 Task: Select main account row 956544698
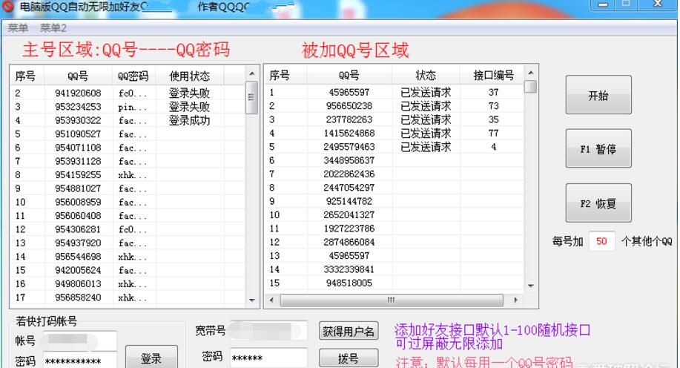128,257
